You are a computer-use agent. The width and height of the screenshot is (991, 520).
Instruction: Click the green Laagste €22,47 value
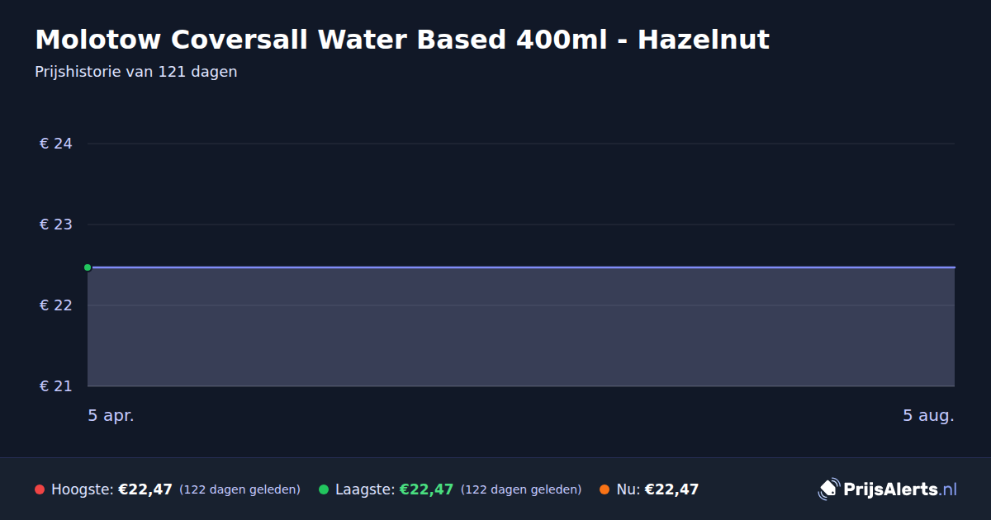(x=426, y=489)
